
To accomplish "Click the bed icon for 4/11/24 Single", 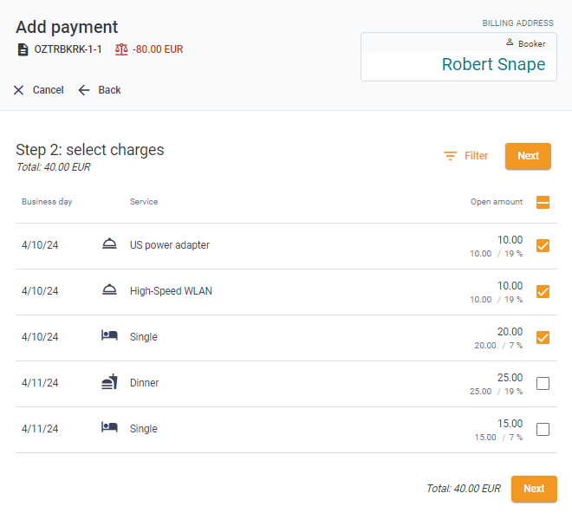I will [x=109, y=429].
